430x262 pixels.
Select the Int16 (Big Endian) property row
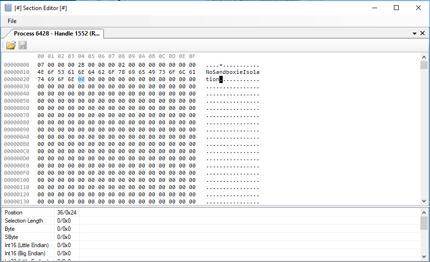pos(211,253)
